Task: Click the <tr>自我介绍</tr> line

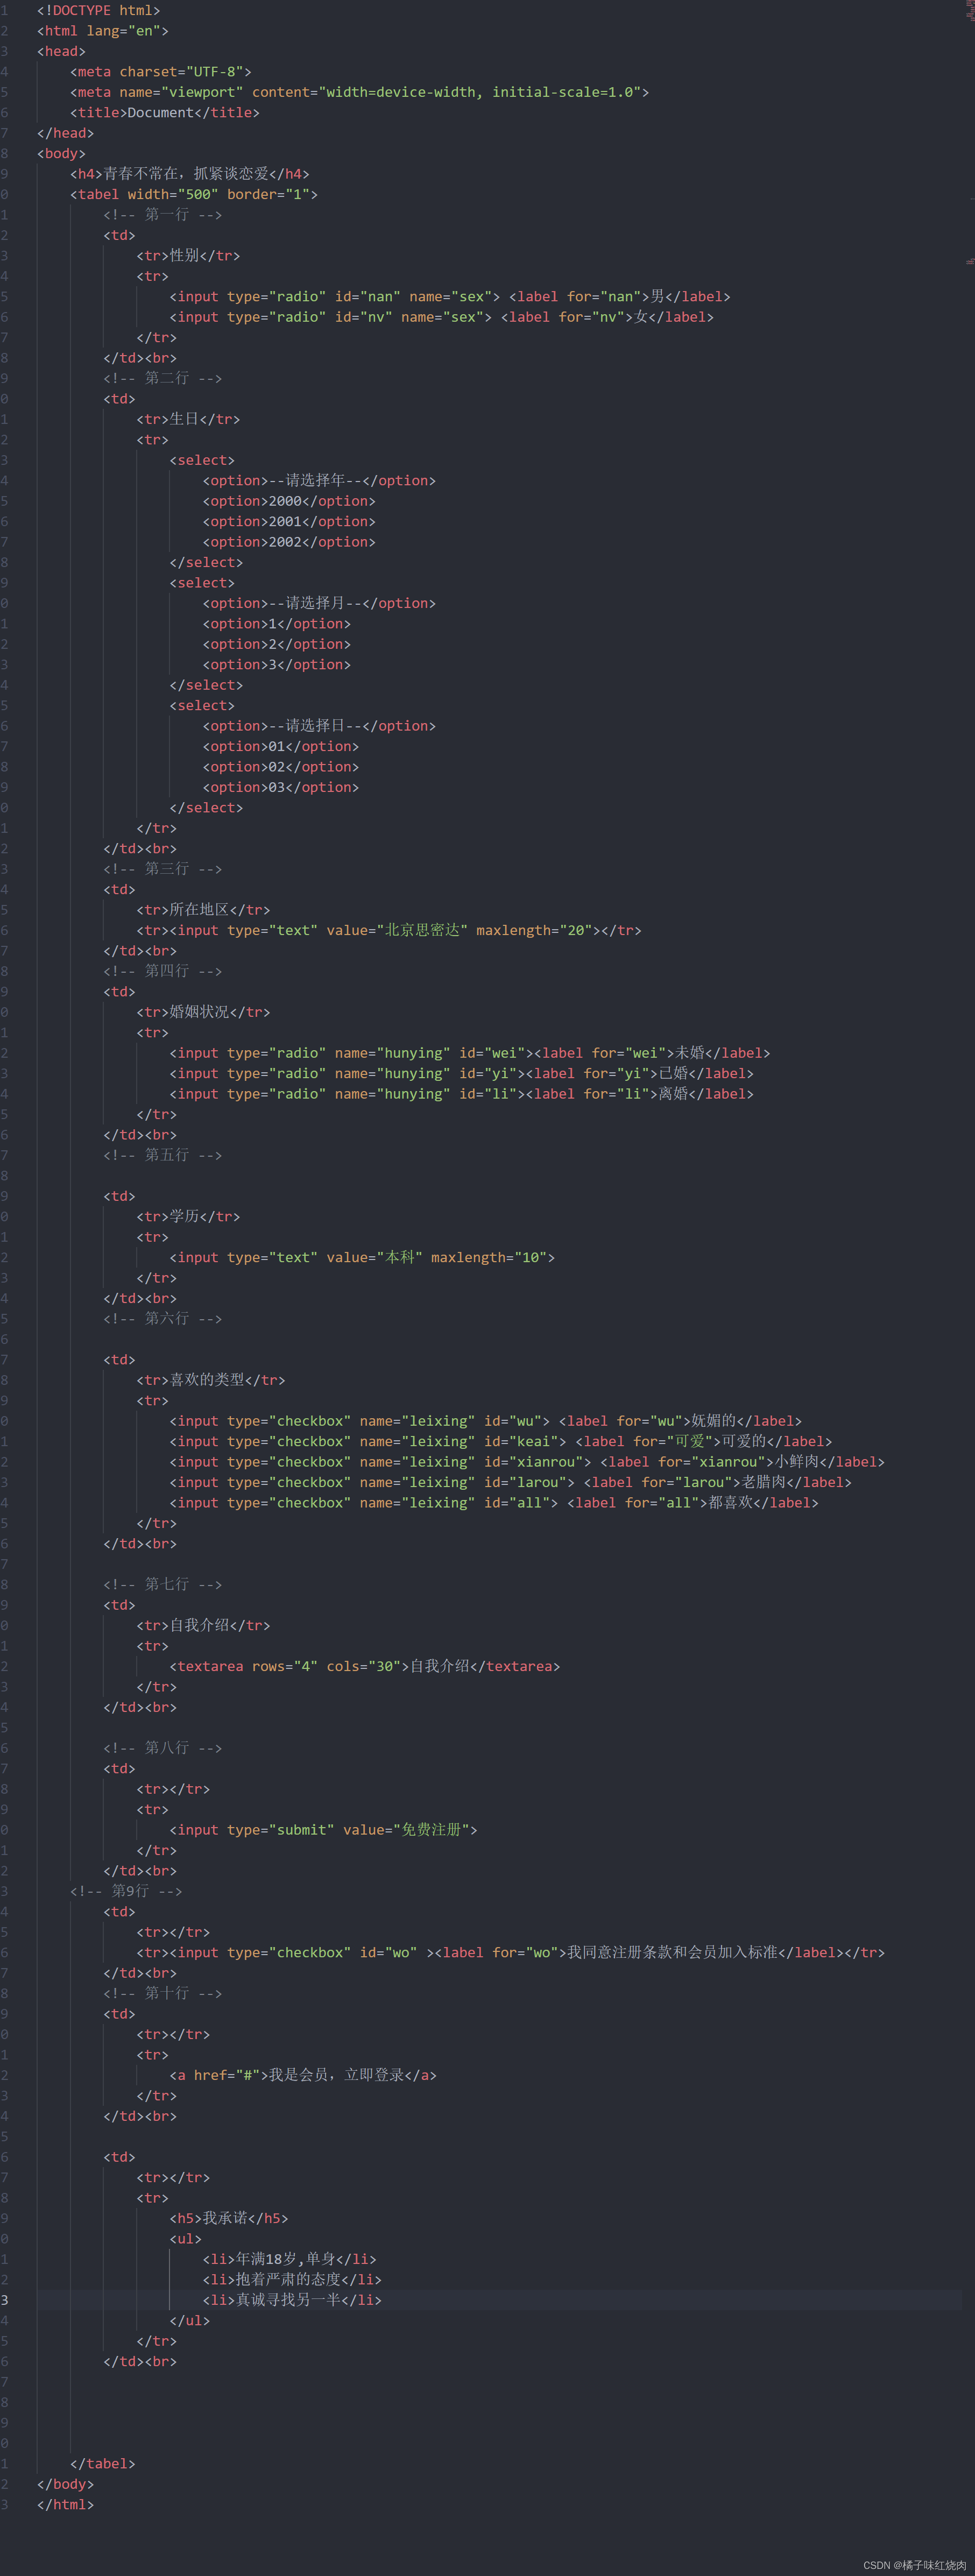Action: [203, 1626]
